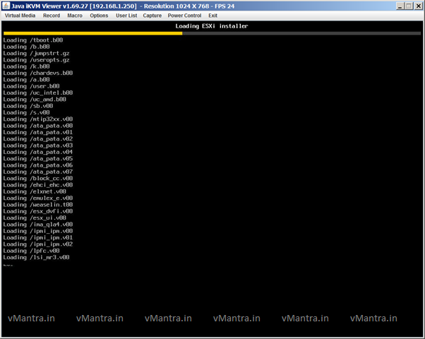
Task: Open the Record menu
Action: point(52,16)
